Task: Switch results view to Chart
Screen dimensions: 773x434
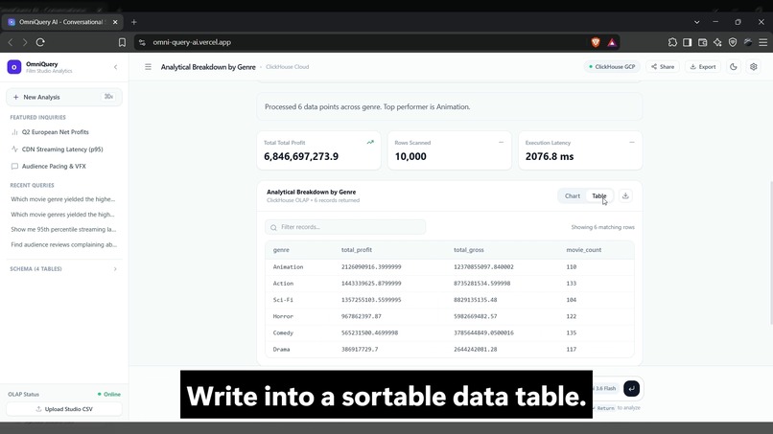Action: (x=573, y=196)
